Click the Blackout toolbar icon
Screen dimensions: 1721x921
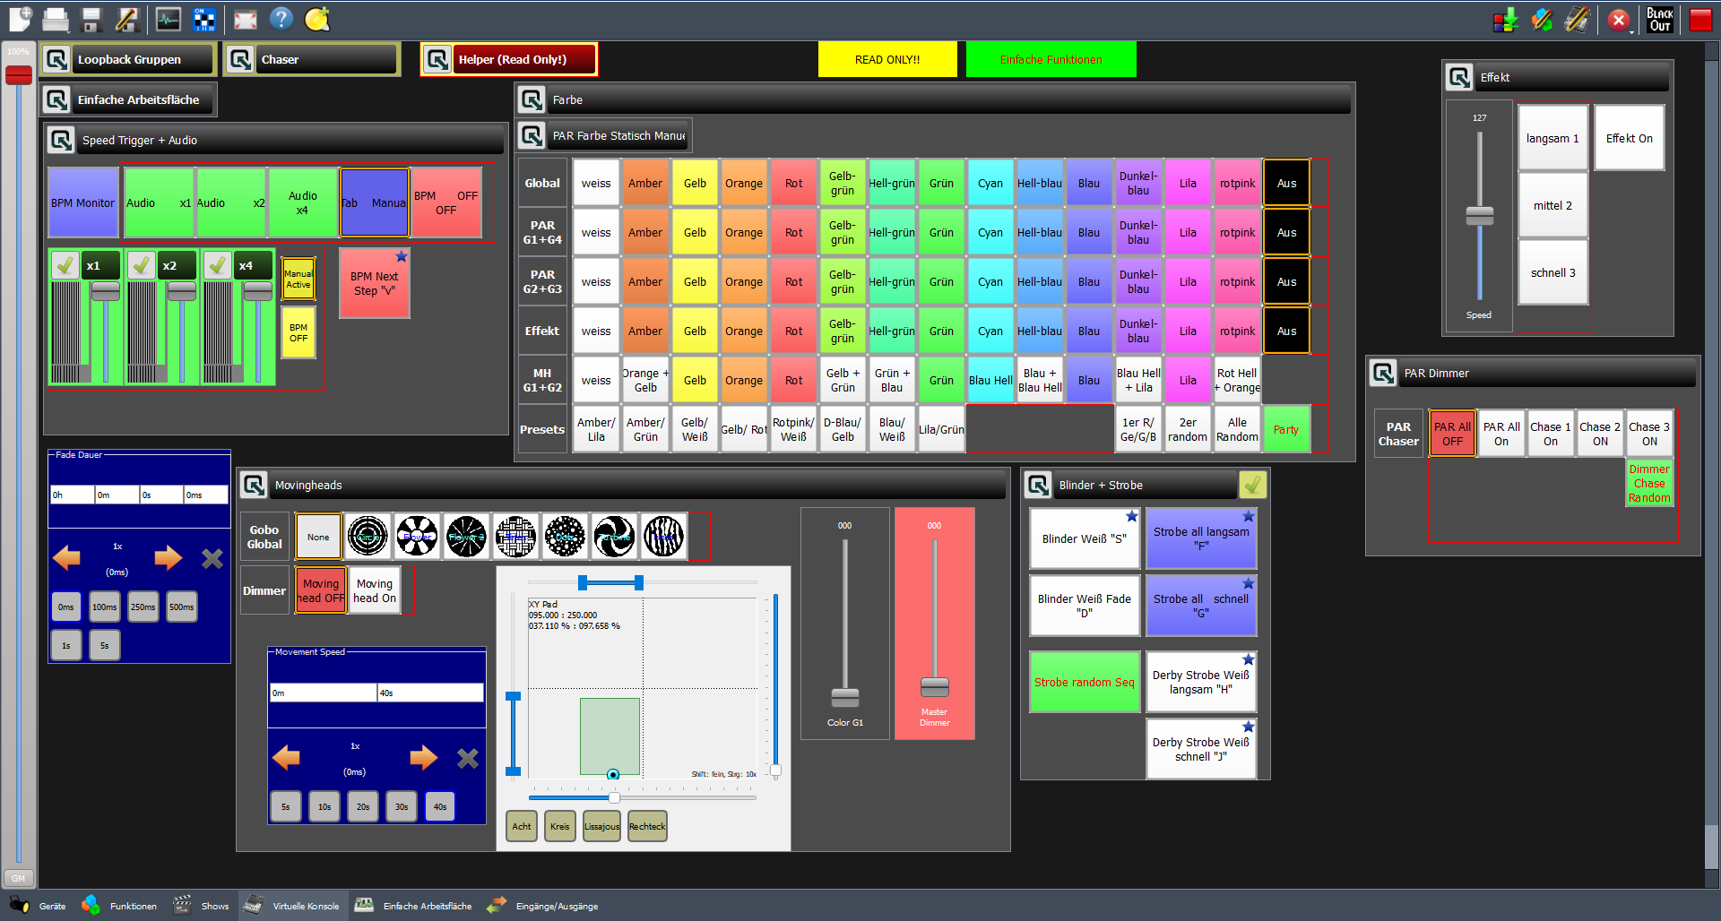pos(1659,19)
